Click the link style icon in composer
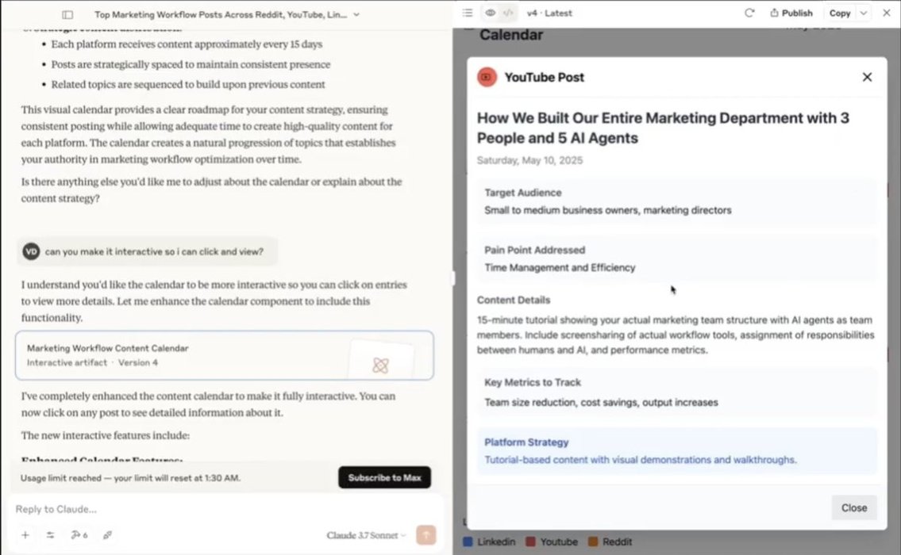Image resolution: width=901 pixels, height=555 pixels. (x=107, y=535)
